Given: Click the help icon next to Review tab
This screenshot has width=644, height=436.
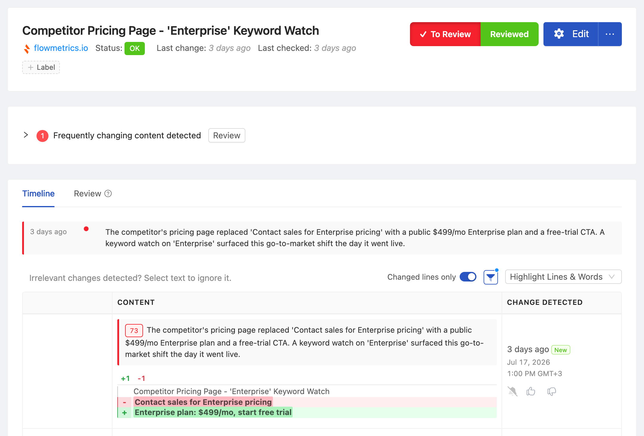Looking at the screenshot, I should [108, 194].
